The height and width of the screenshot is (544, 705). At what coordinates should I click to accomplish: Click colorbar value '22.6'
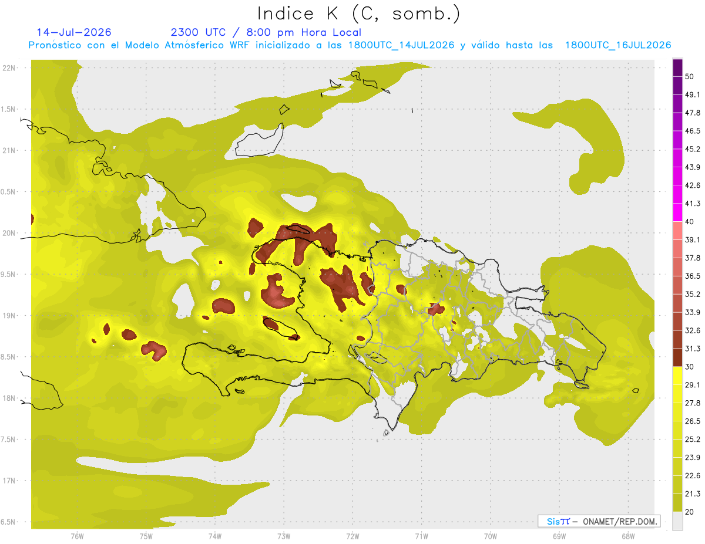coord(693,476)
